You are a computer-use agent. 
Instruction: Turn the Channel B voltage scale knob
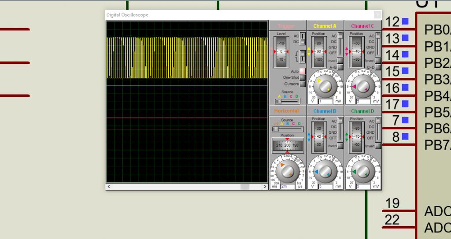click(x=325, y=171)
